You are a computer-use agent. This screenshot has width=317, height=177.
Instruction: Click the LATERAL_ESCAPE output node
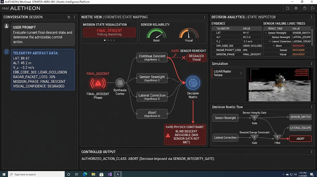tap(300, 128)
